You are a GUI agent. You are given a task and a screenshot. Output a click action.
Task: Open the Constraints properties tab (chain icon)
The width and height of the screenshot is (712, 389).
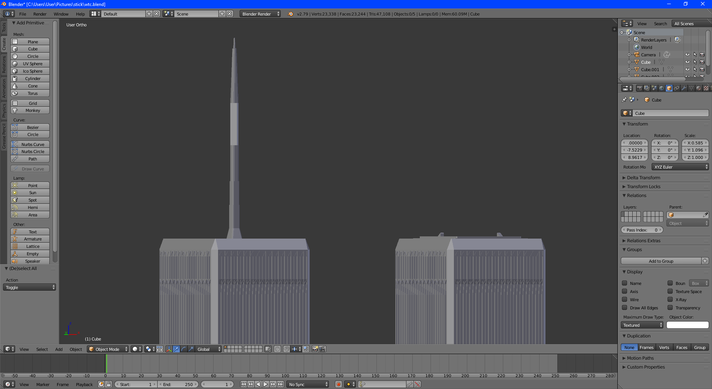[x=676, y=88]
